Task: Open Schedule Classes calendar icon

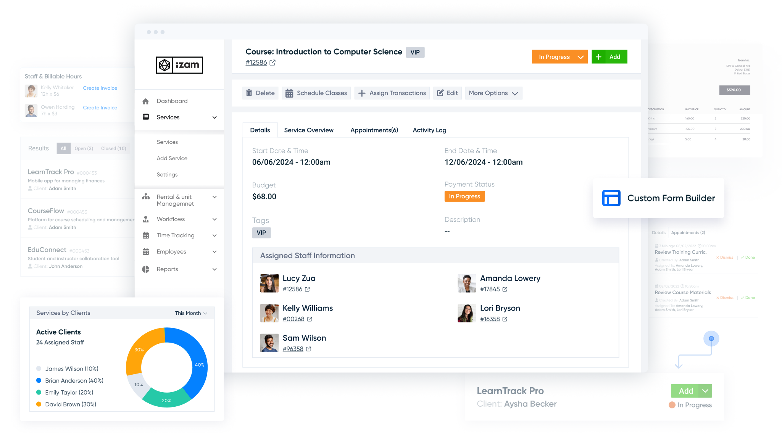Action: tap(290, 93)
